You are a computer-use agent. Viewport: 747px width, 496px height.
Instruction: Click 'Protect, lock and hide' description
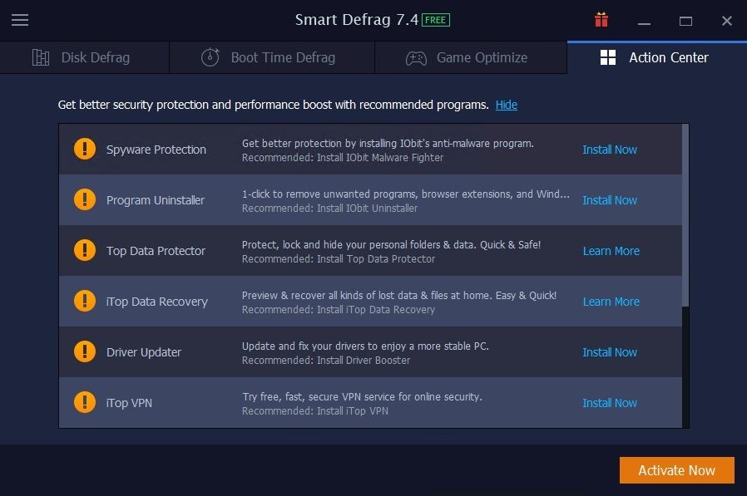click(x=391, y=244)
